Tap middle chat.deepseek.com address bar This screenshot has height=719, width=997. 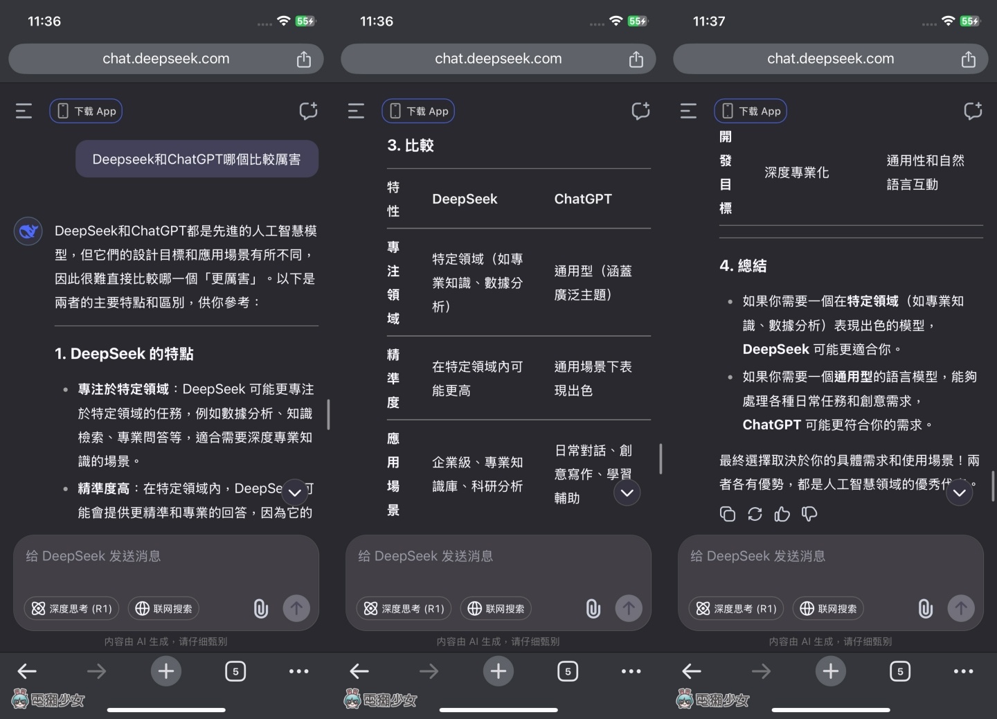498,59
